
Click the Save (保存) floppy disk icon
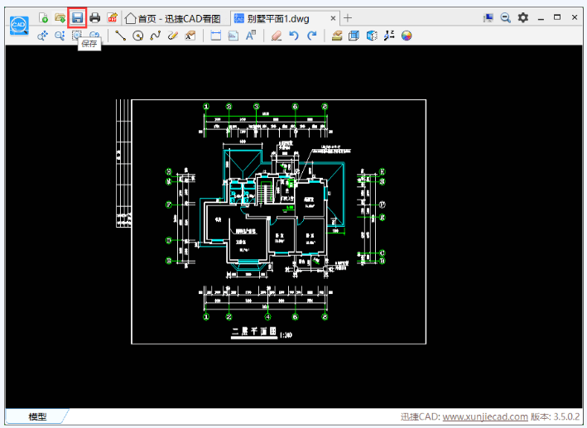(77, 17)
